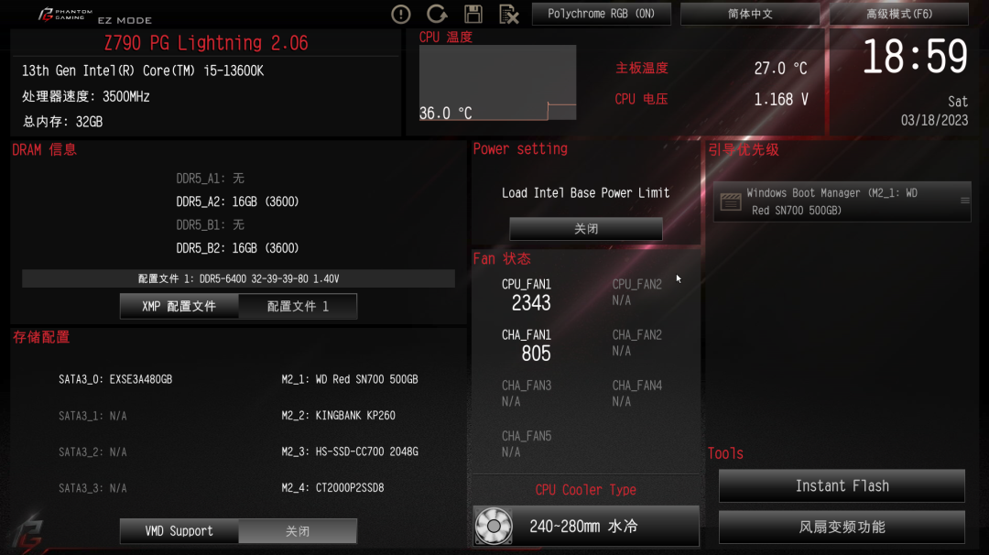
Task: Open 风扇变频功能 fan tuning tool
Action: (842, 527)
